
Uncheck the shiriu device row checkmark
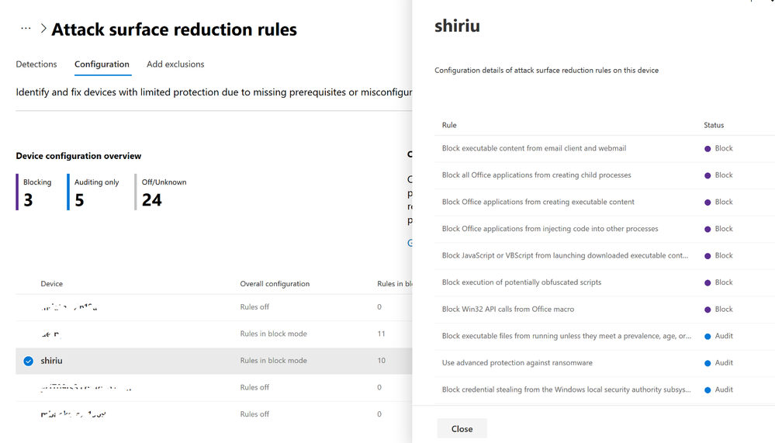pyautogui.click(x=29, y=361)
